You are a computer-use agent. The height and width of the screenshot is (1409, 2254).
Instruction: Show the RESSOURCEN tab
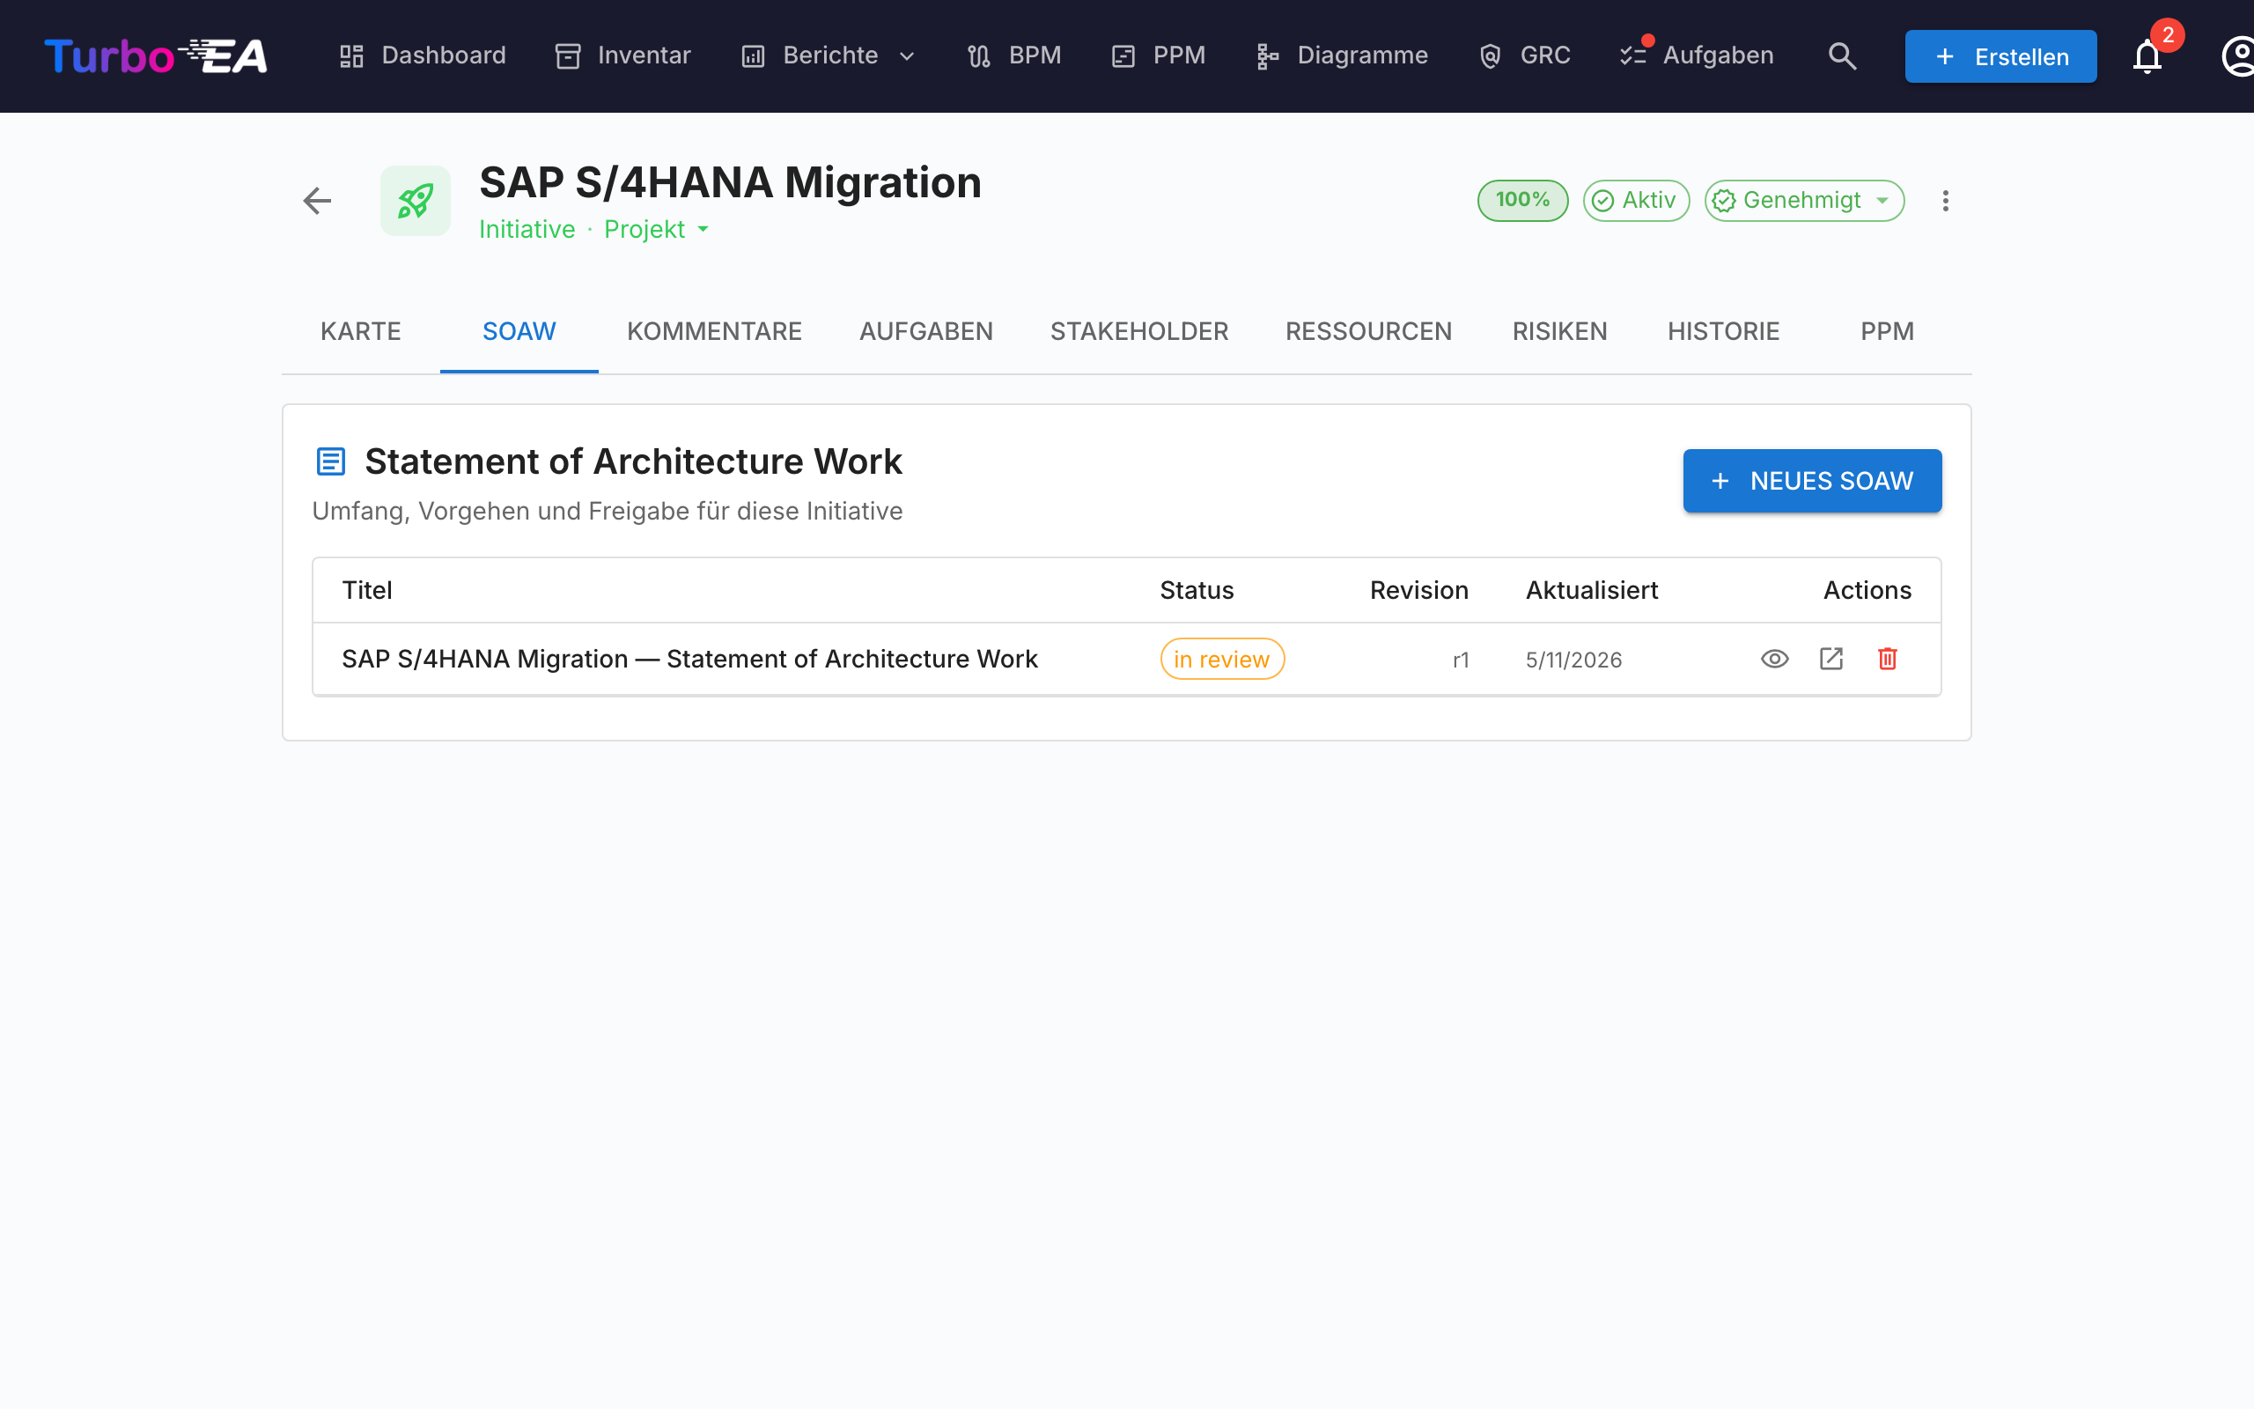[1368, 332]
